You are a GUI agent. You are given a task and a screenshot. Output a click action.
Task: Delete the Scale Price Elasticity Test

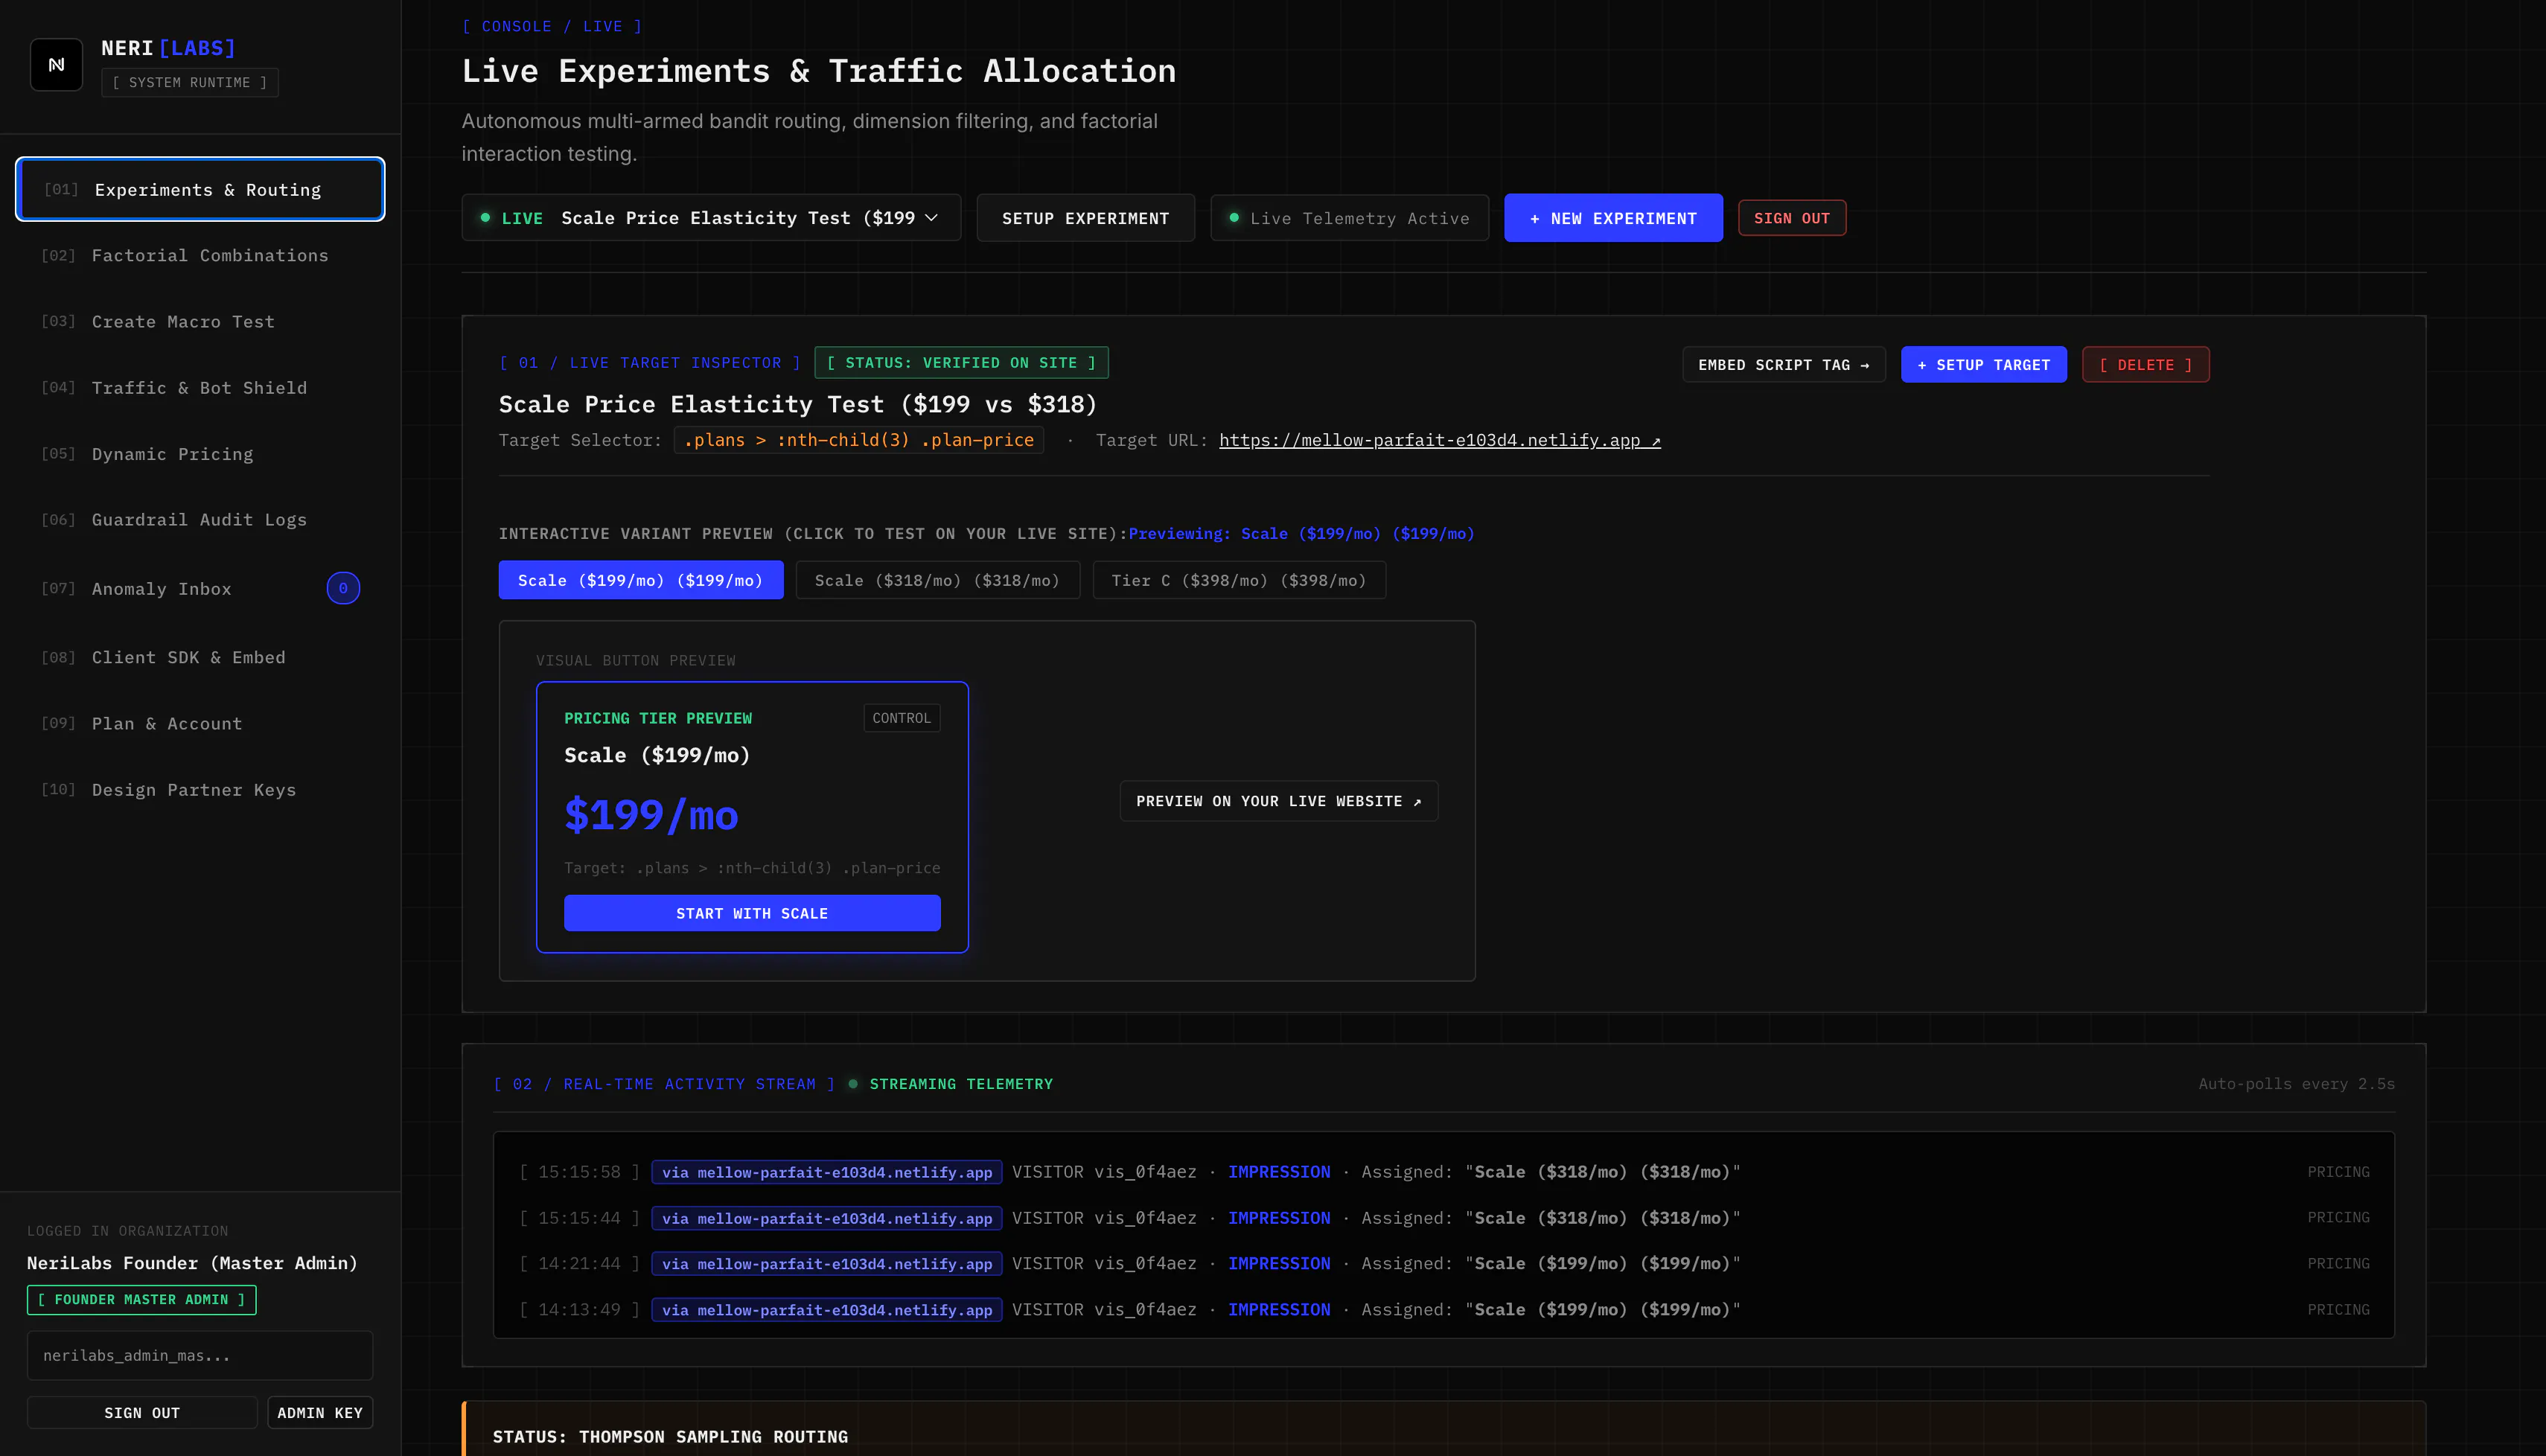tap(2145, 365)
